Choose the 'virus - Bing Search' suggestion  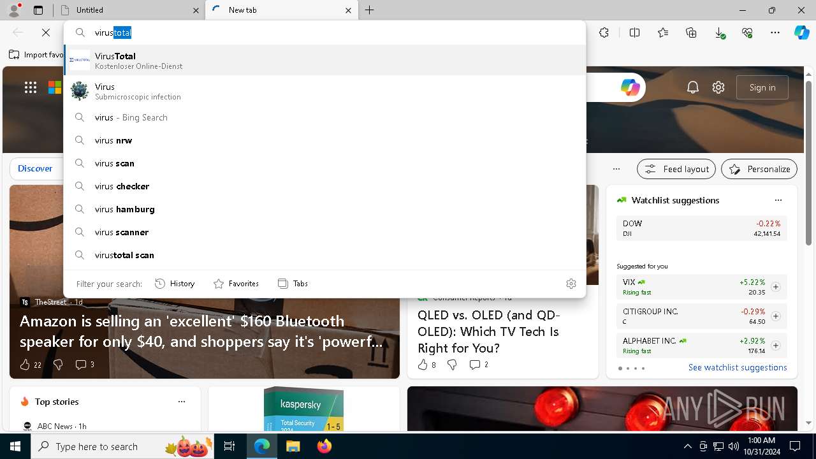click(324, 117)
